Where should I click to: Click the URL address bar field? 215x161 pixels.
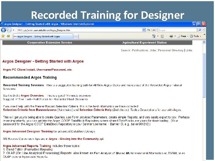pos(79,30)
